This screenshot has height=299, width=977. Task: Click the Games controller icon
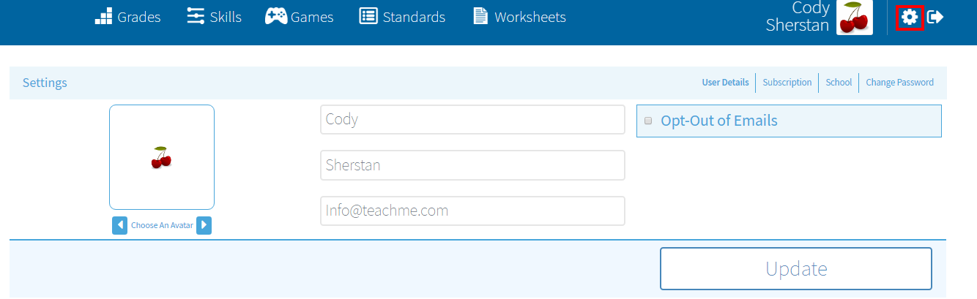pyautogui.click(x=275, y=16)
